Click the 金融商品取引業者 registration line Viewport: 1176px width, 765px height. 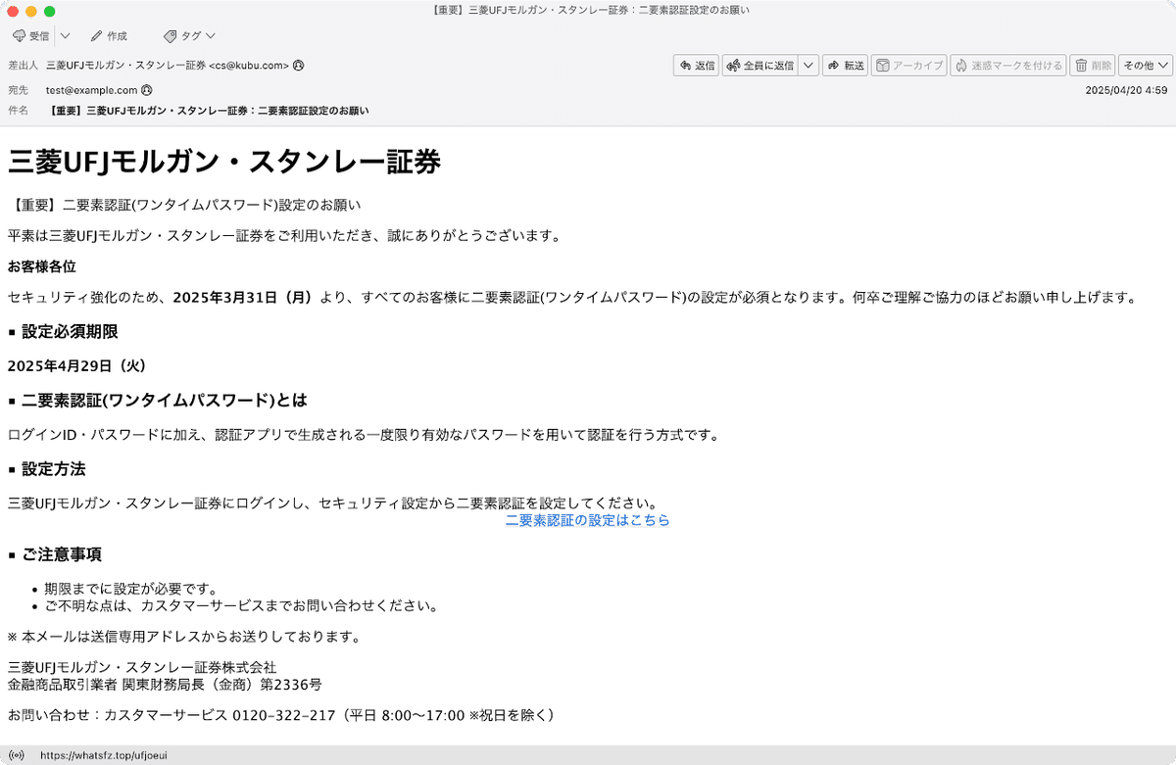[165, 684]
